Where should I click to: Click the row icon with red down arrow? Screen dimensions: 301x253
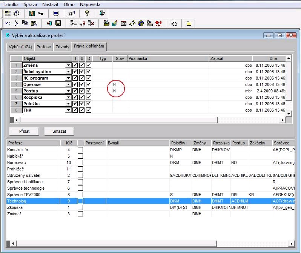pos(82,23)
